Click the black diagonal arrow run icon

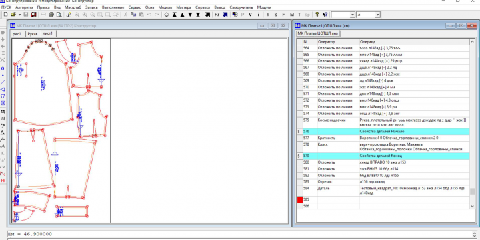[207, 15]
